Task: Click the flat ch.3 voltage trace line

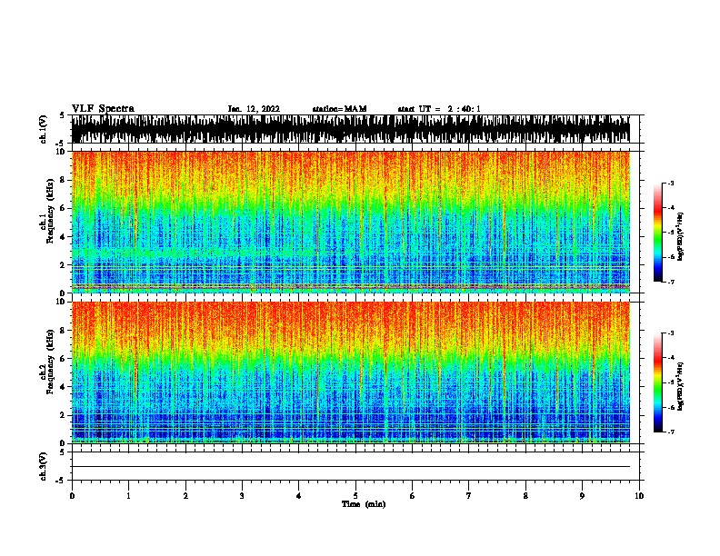Action: (x=351, y=467)
